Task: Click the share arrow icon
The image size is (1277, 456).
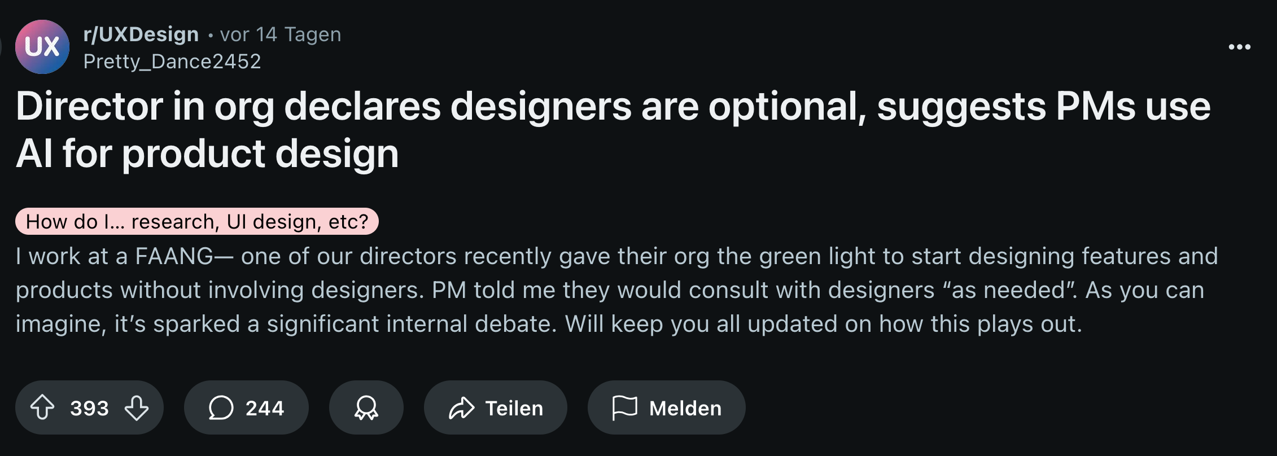Action: pyautogui.click(x=462, y=407)
